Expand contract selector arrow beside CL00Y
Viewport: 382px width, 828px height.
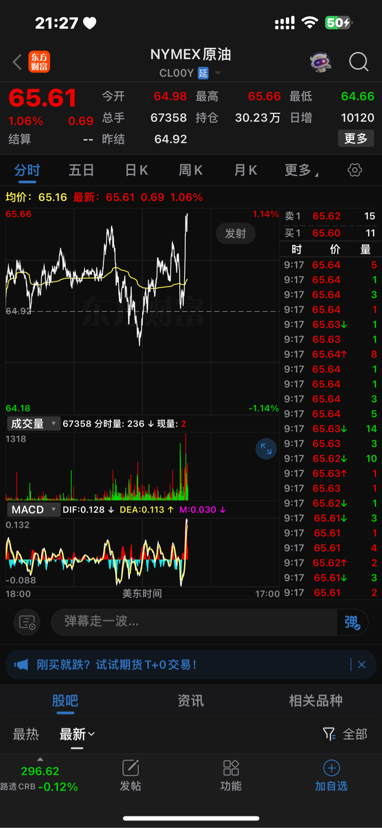click(218, 74)
